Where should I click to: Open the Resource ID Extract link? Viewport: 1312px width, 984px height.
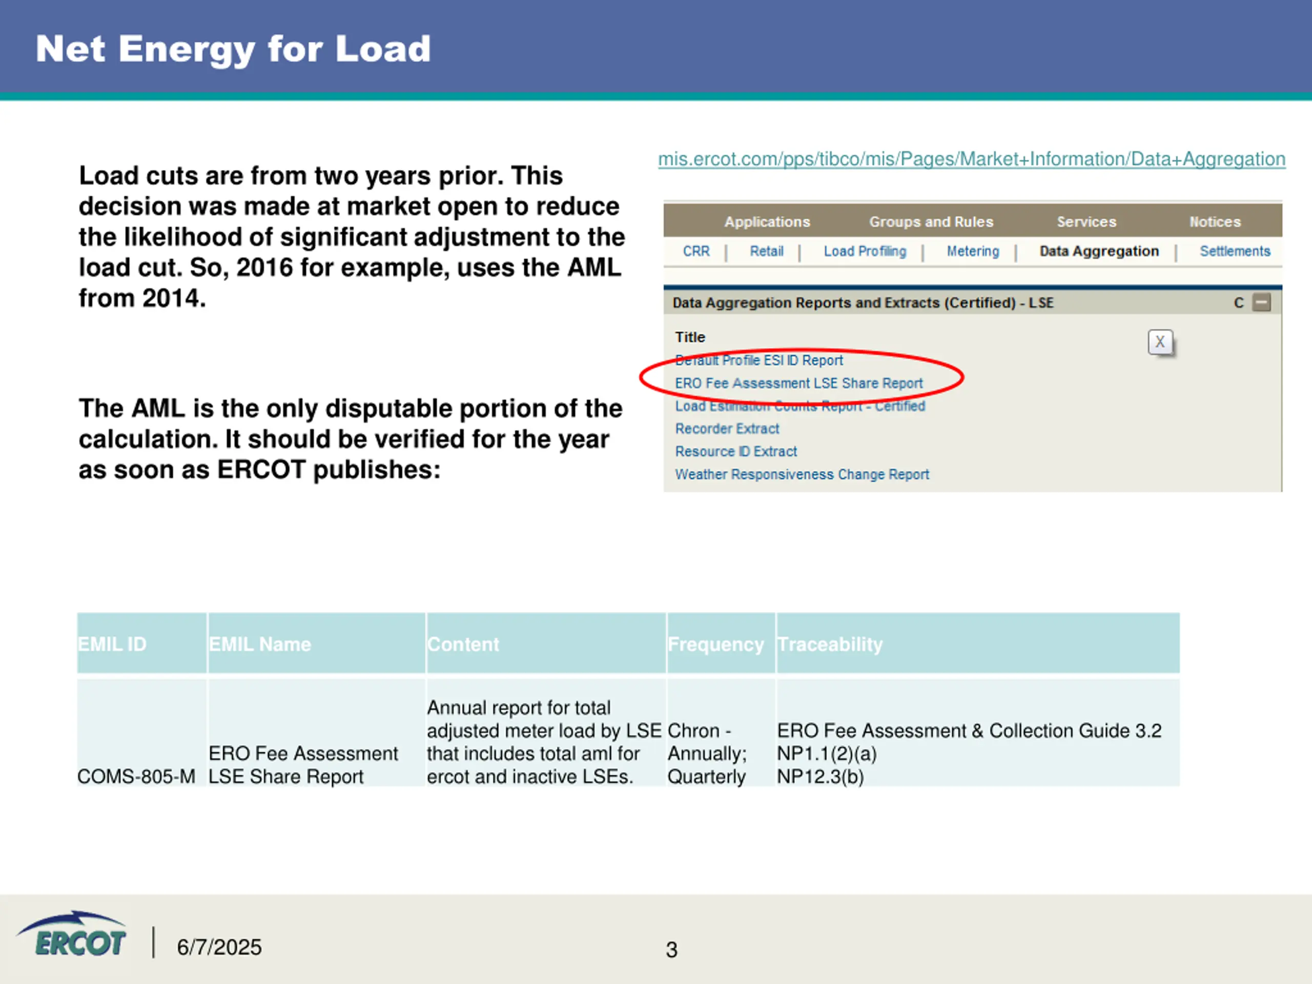click(736, 452)
